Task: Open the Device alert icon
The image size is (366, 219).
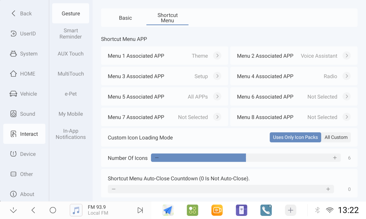Action: coord(13,154)
